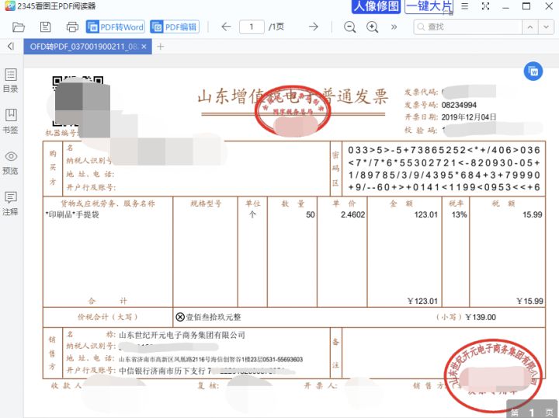559x418 pixels.
Task: Click the invoice title 山东增值税电子普通发票
Action: [293, 96]
